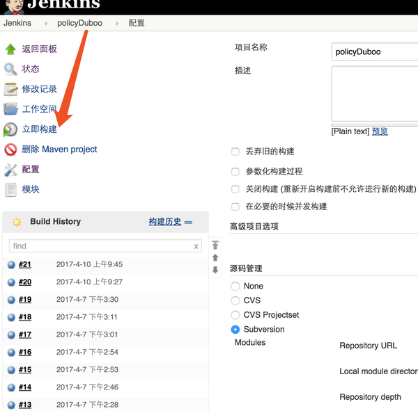The width and height of the screenshot is (418, 411).
Task: Focus the 项目名称 field containing policyDuboo
Action: coord(375,52)
